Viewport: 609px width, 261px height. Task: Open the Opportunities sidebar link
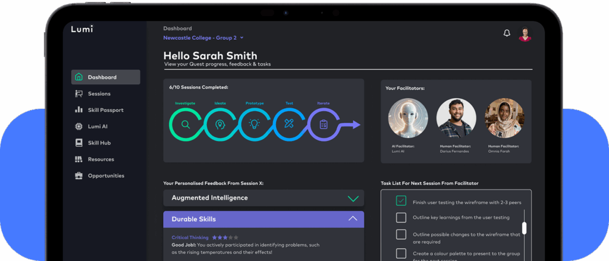tap(106, 176)
